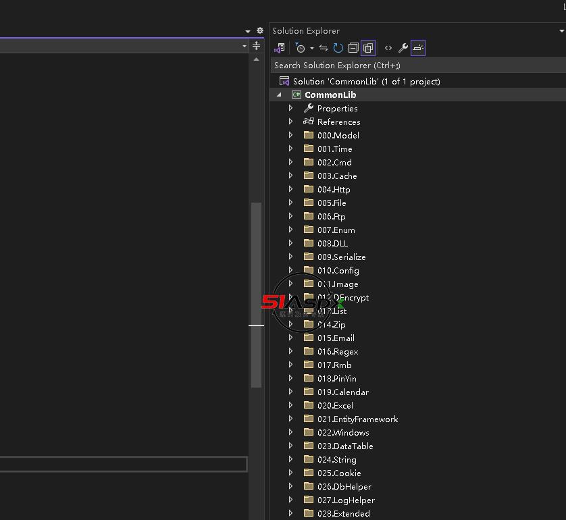Select the 026.DbHelper folder
This screenshot has width=566, height=520.
pos(344,486)
